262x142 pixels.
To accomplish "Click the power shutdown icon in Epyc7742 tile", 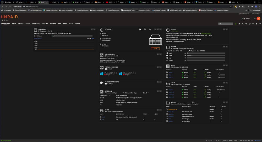I will pos(150,29).
